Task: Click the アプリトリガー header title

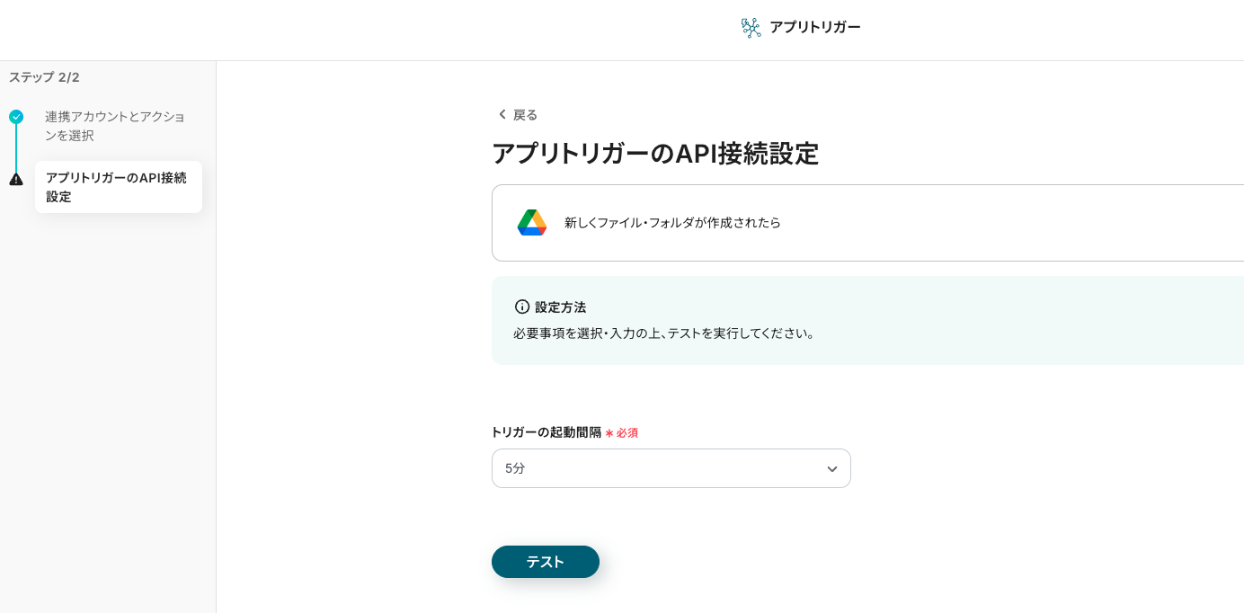Action: [814, 27]
